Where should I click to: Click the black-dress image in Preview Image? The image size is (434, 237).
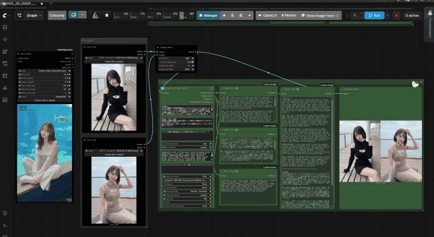click(360, 151)
